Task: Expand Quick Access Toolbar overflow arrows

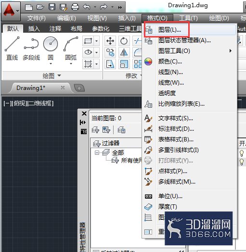Action: [x=120, y=7]
